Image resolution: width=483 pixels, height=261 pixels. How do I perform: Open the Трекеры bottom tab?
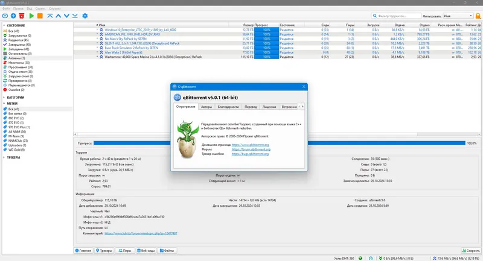[104, 251]
